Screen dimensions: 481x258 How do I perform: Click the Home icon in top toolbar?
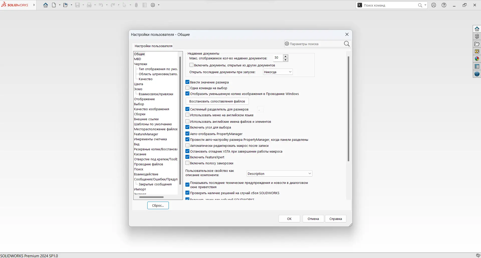click(46, 5)
